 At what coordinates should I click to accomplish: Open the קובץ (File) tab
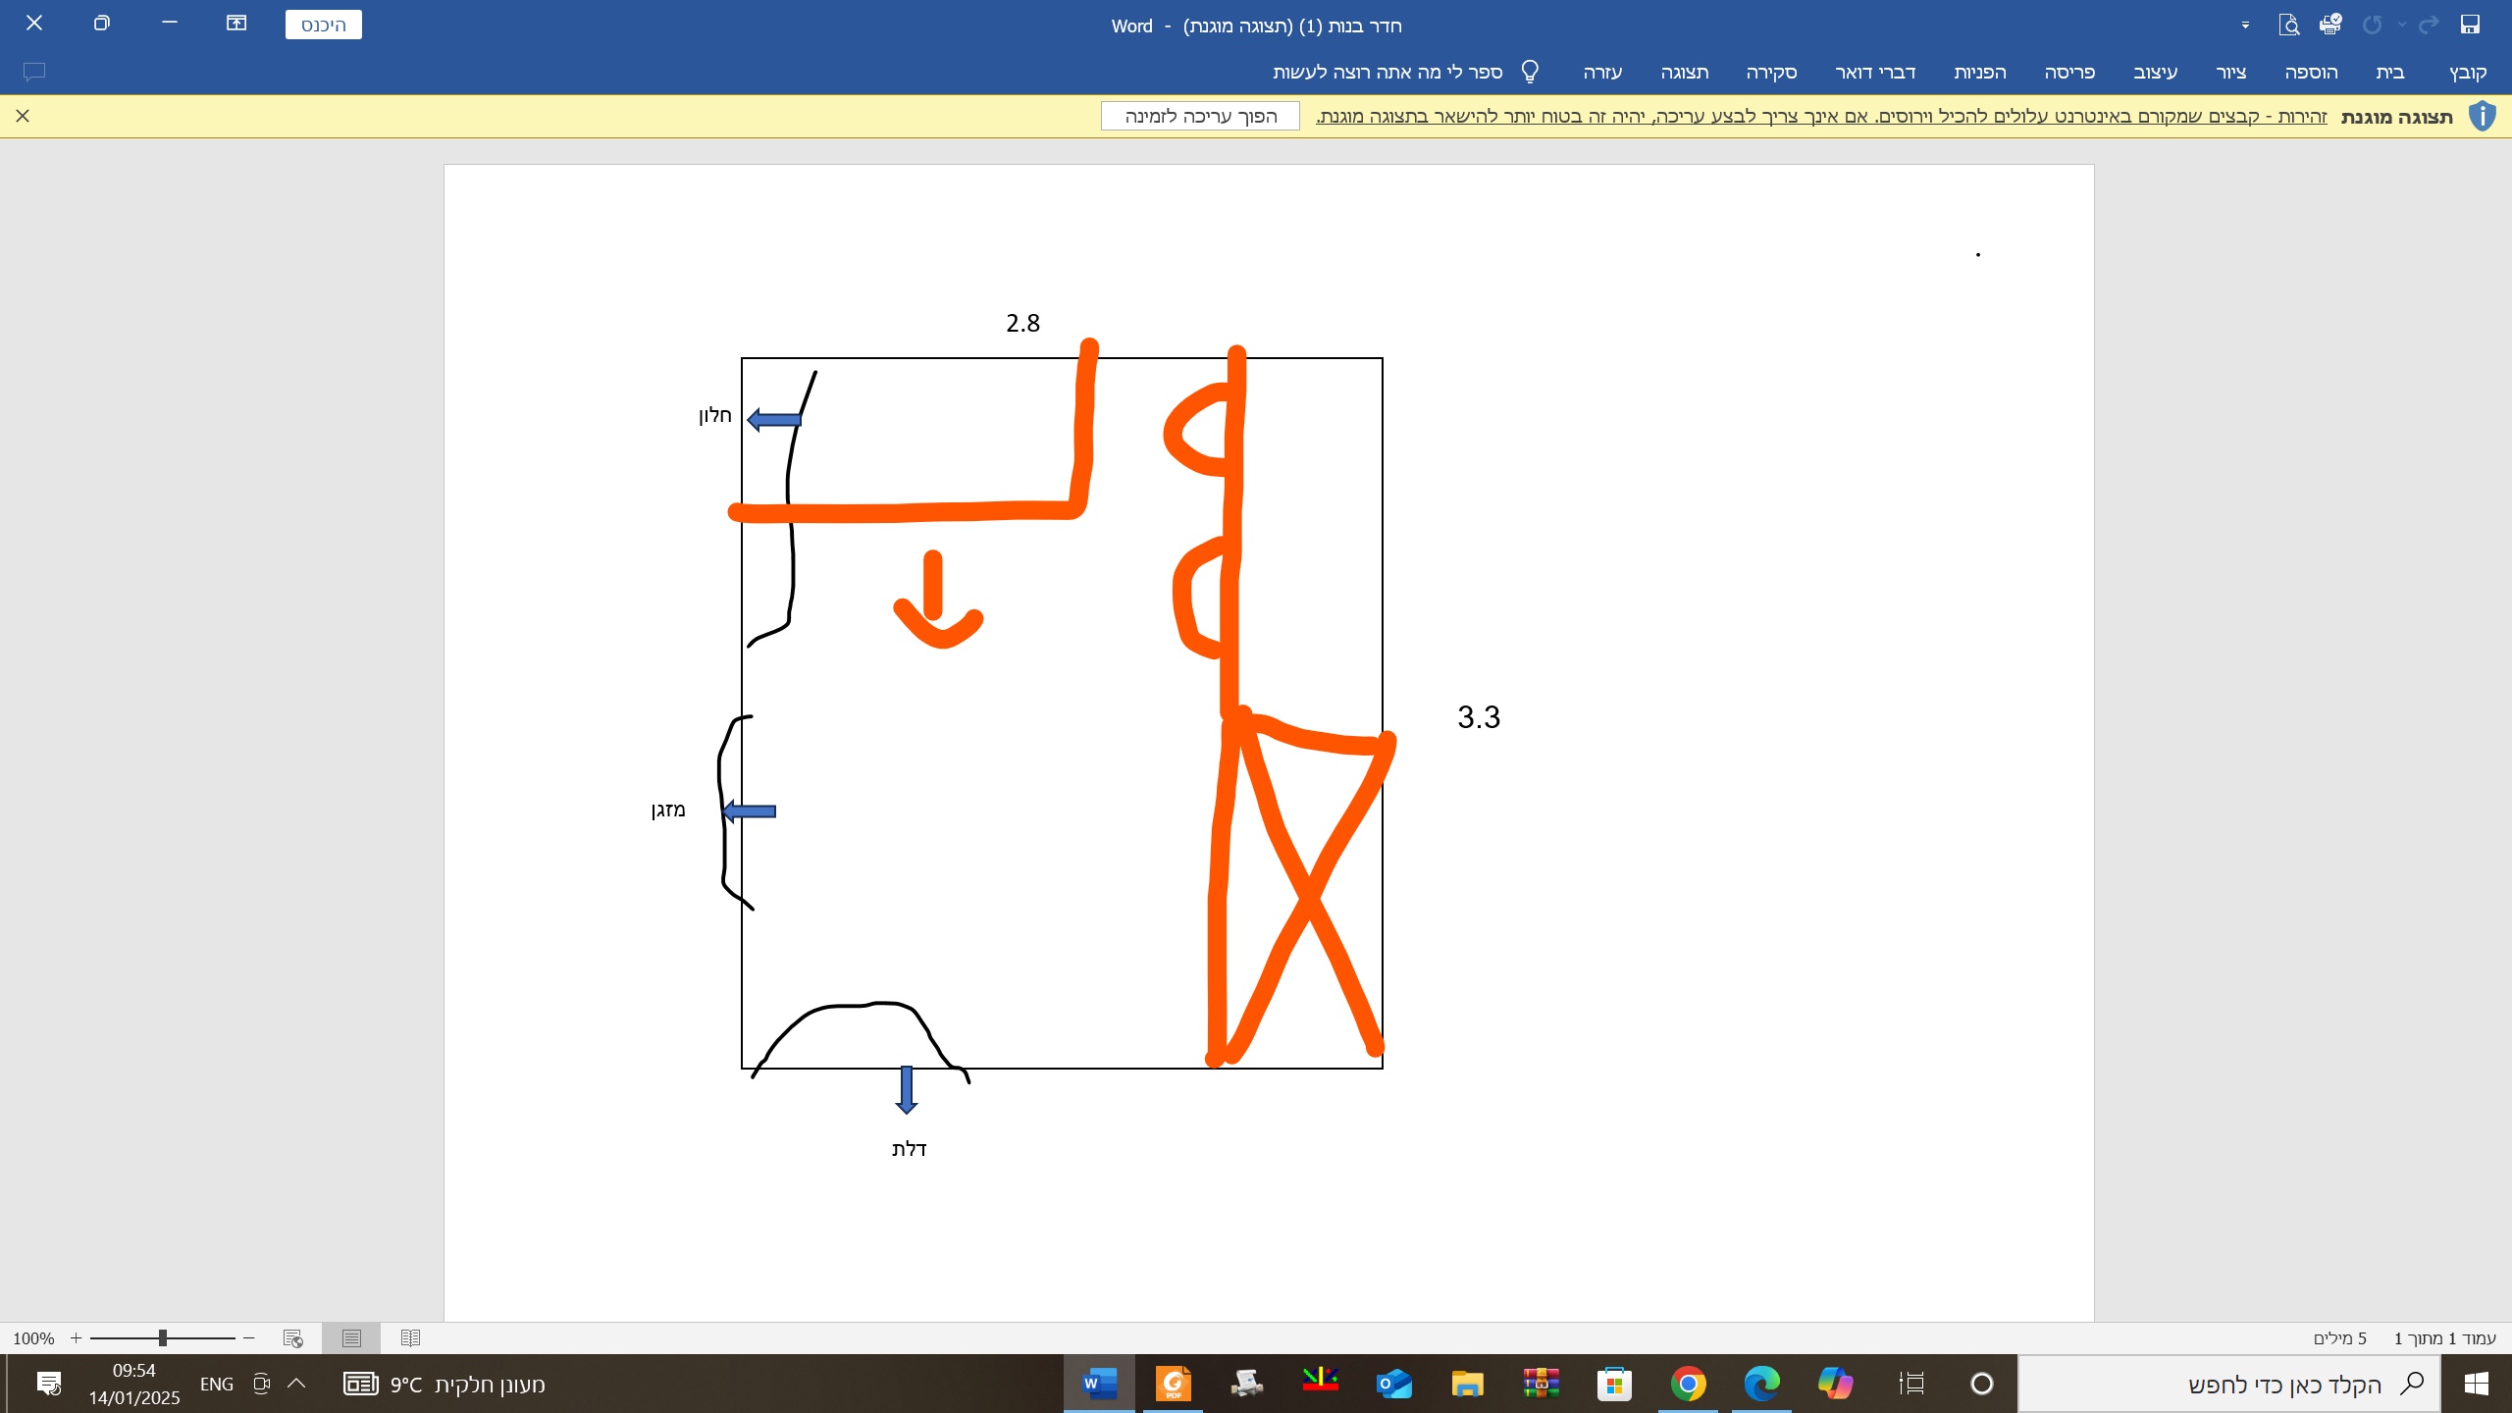tap(2468, 72)
